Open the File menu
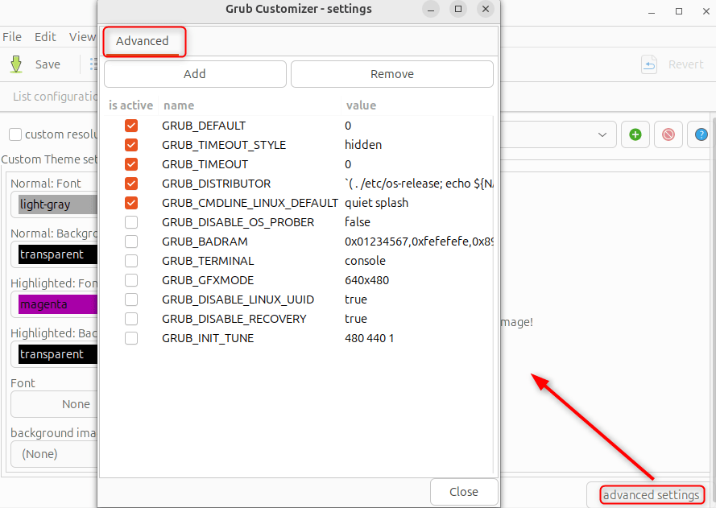 pos(12,37)
